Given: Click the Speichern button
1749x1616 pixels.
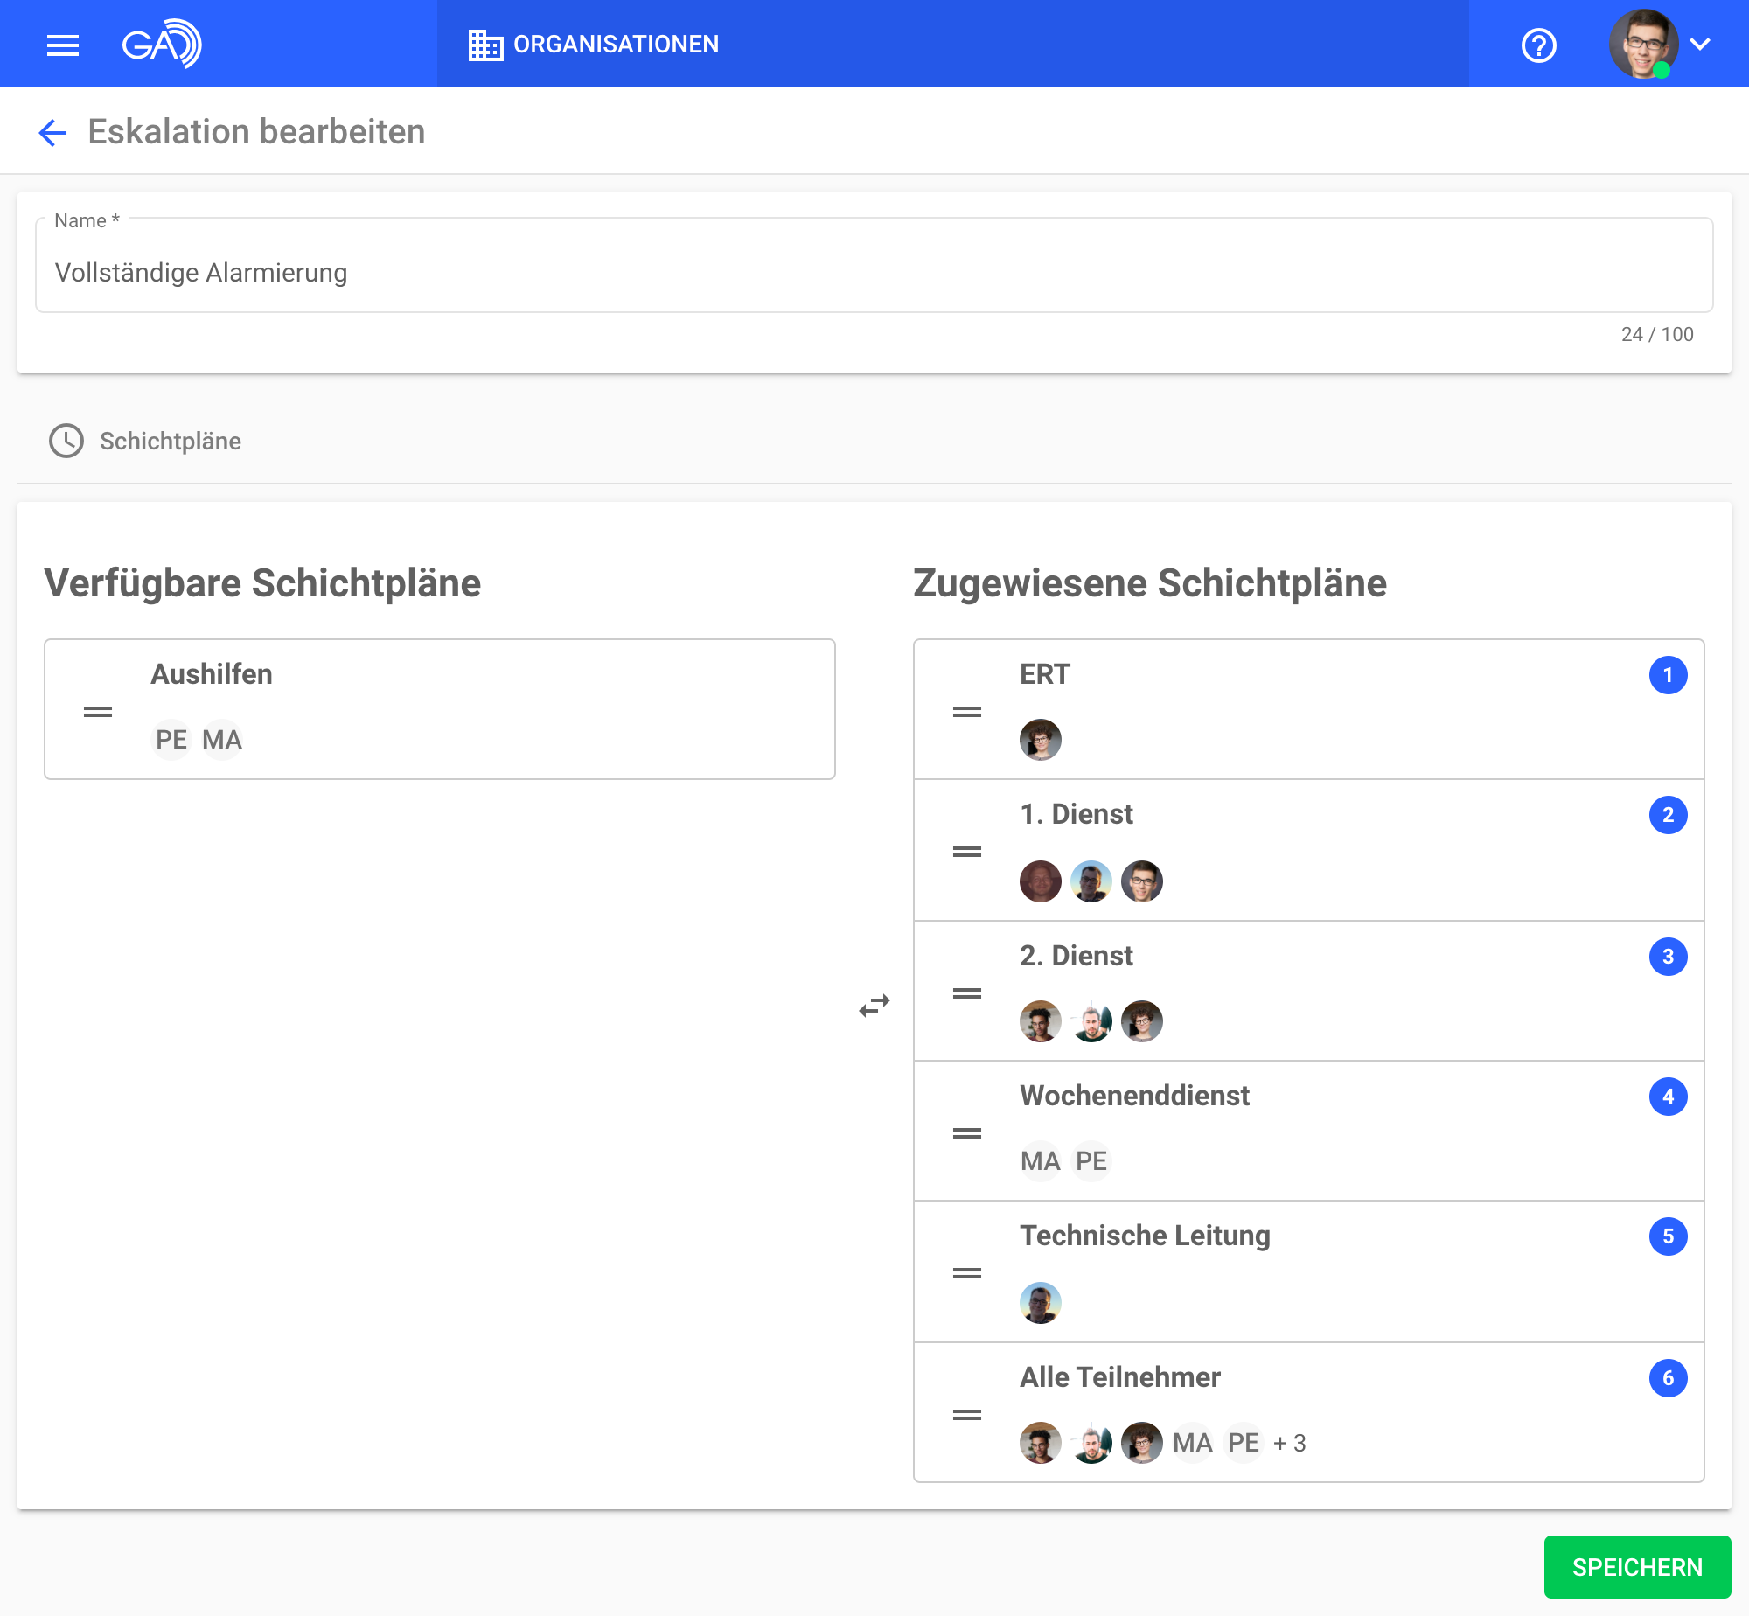Looking at the screenshot, I should tap(1636, 1567).
